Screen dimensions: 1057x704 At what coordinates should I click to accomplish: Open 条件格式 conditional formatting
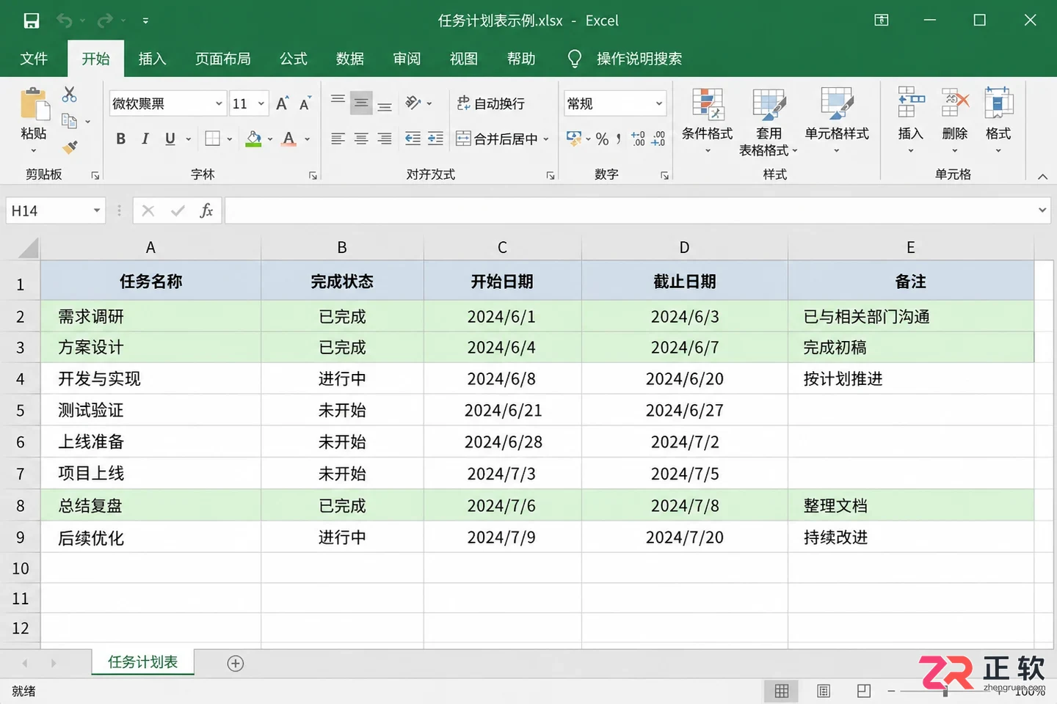(x=708, y=121)
